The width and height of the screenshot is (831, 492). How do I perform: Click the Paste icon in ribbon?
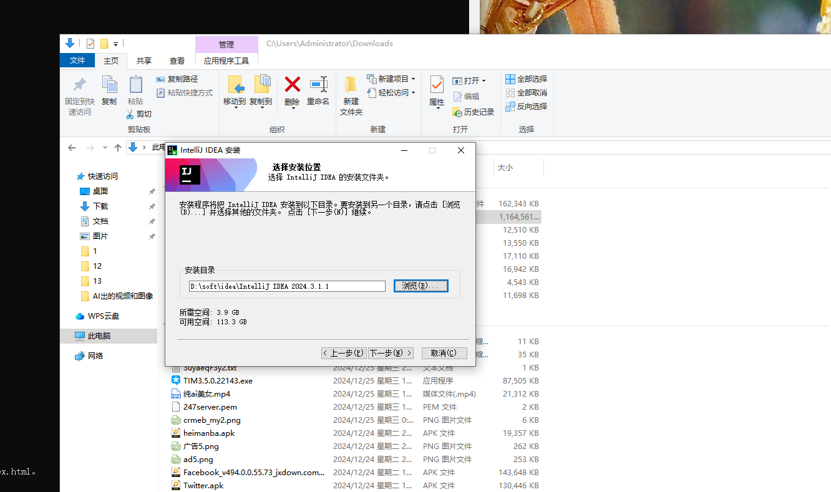tap(135, 84)
